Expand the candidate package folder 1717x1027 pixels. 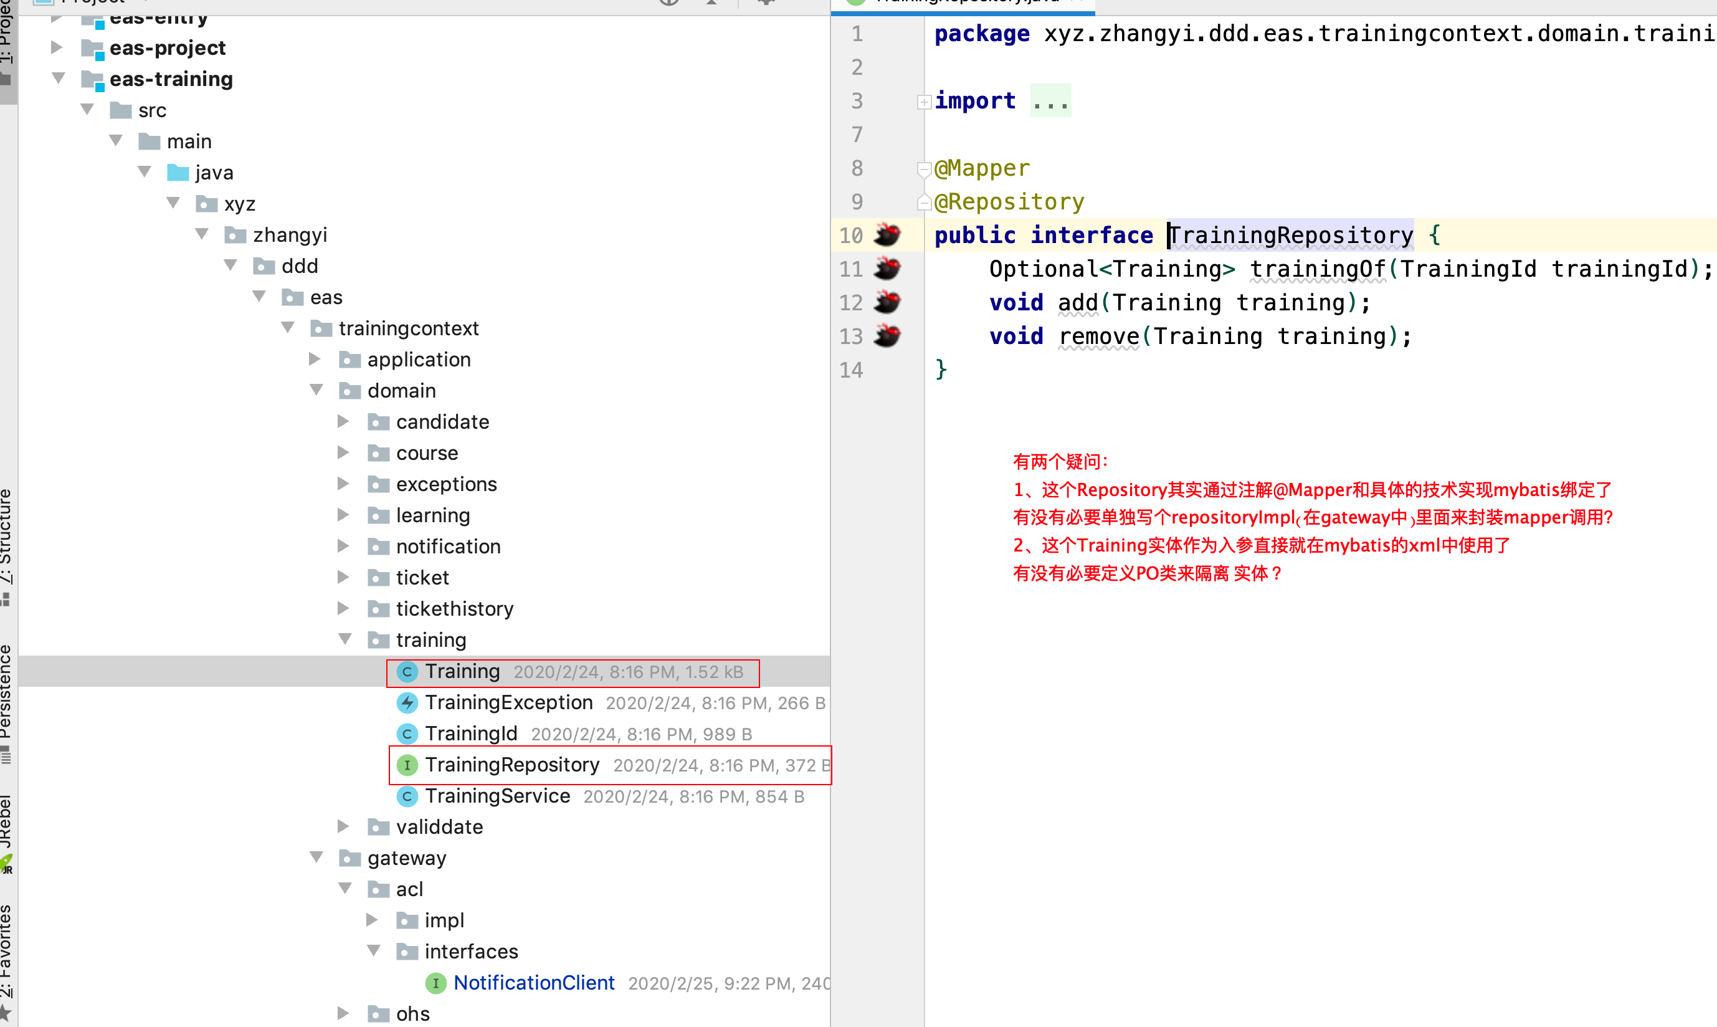[343, 421]
